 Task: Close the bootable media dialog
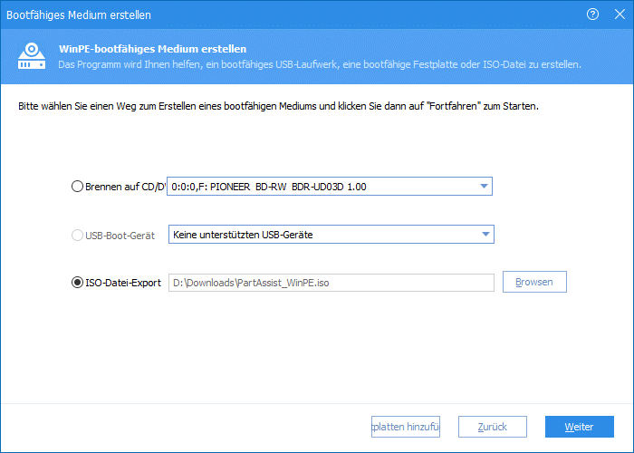pos(617,14)
